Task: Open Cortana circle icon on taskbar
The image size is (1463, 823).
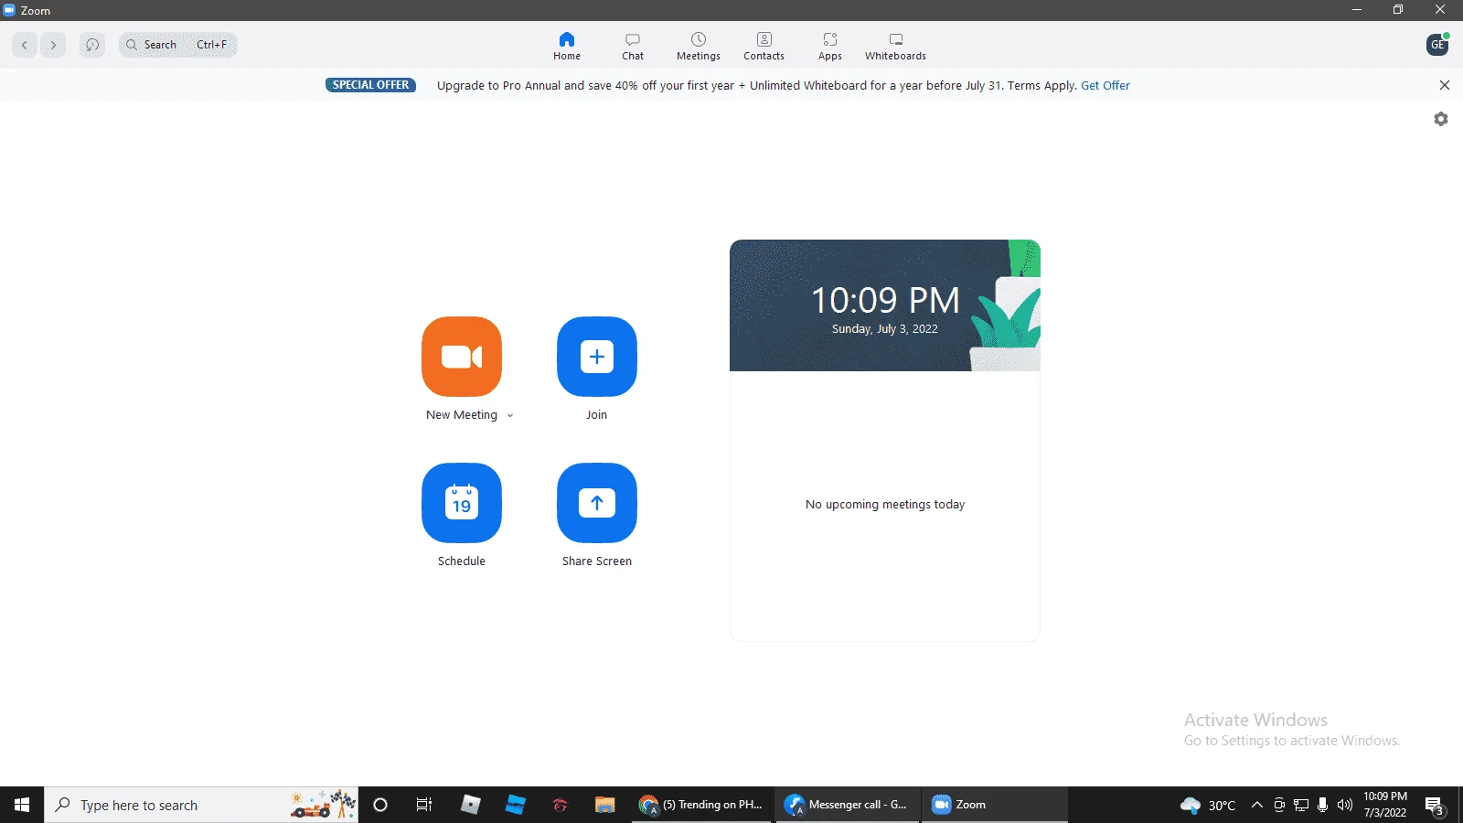Action: coord(380,805)
